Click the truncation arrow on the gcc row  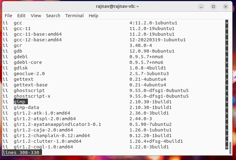click(227, 23)
